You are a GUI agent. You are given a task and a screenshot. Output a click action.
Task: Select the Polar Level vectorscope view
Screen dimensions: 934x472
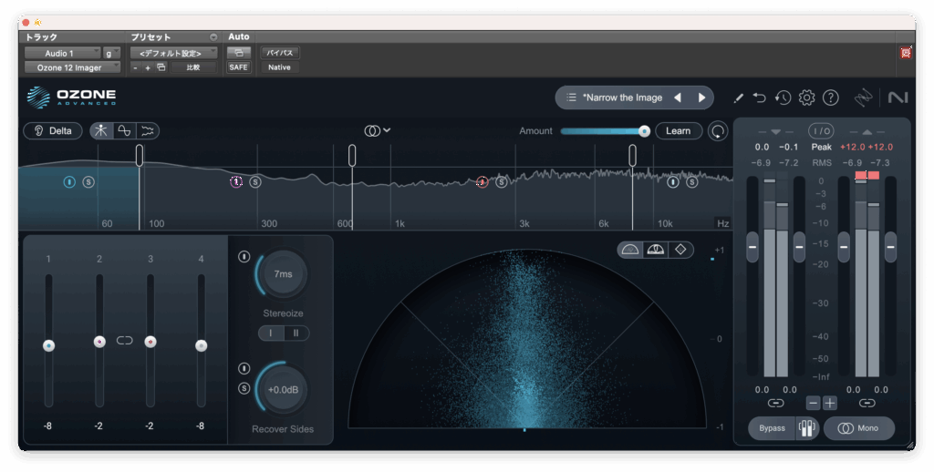655,250
